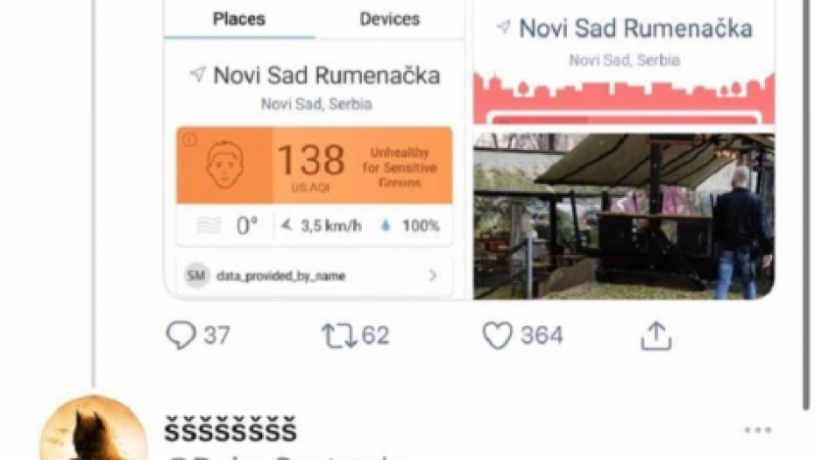Click the right-hand Novi Sad Rumenačka header title
The width and height of the screenshot is (815, 460).
pos(635,28)
